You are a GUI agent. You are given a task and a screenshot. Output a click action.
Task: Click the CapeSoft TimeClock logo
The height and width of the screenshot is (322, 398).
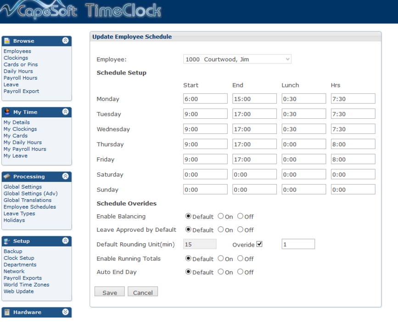(x=81, y=11)
